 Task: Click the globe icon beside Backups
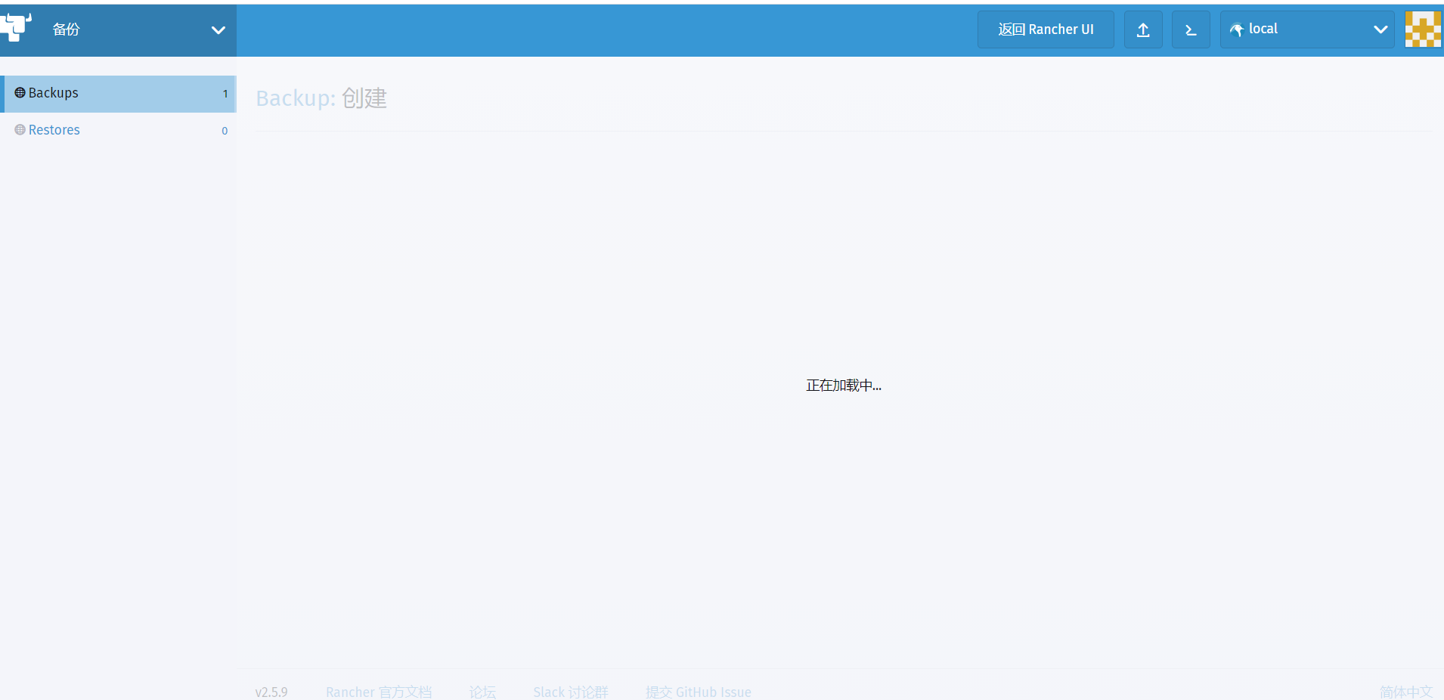point(20,93)
